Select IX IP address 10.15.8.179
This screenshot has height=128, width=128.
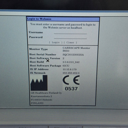tap(69, 69)
